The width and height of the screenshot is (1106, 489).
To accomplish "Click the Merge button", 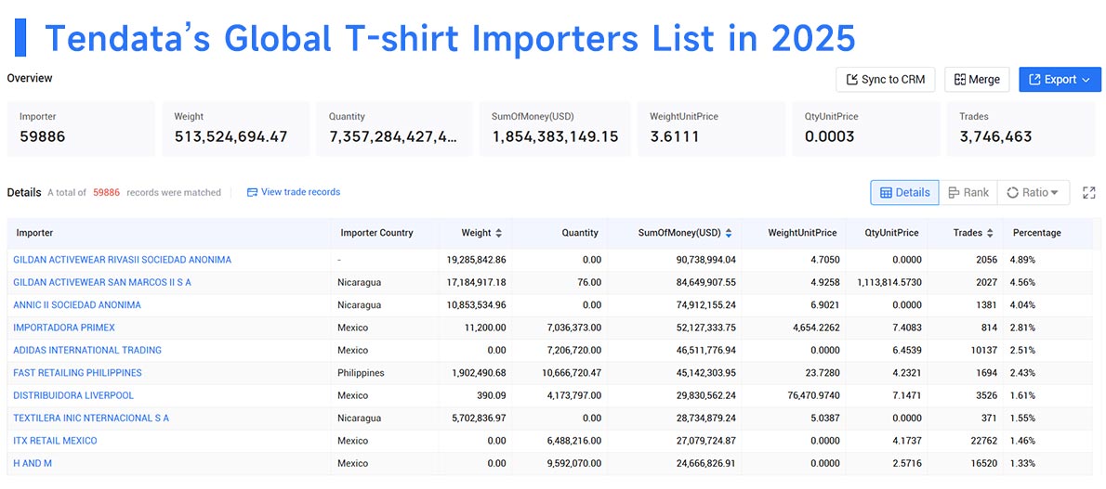I will tap(977, 80).
